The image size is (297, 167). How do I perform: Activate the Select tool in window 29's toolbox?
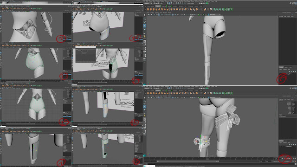click(145, 15)
